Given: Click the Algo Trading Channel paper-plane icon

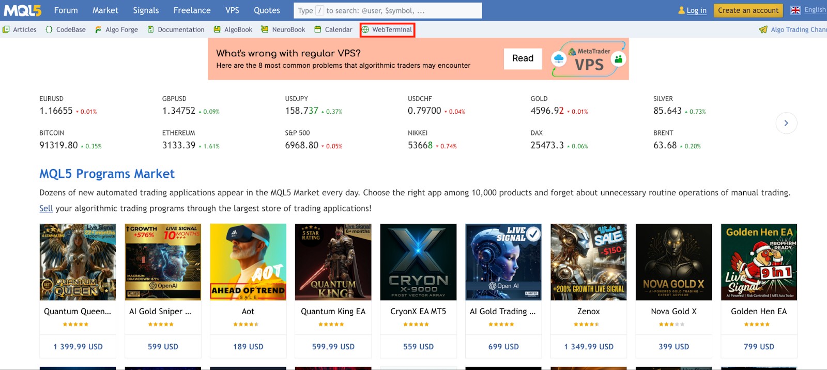Looking at the screenshot, I should tap(763, 29).
